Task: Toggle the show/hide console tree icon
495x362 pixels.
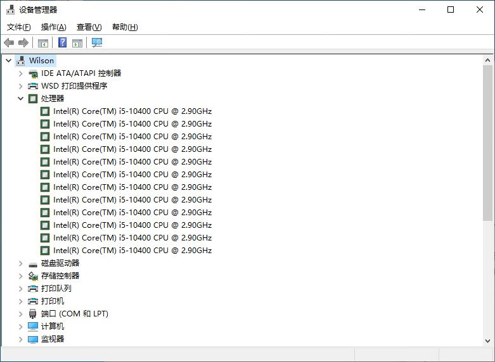Action: click(42, 42)
